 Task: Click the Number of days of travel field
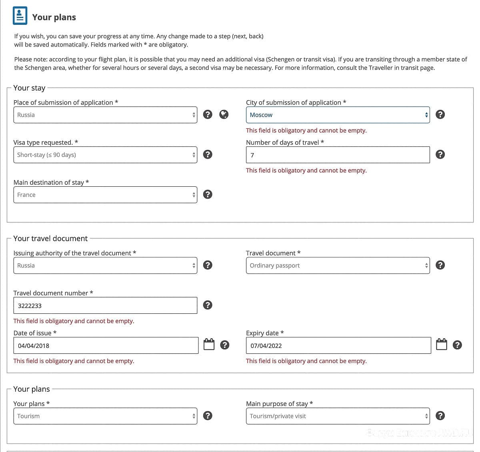tap(338, 155)
